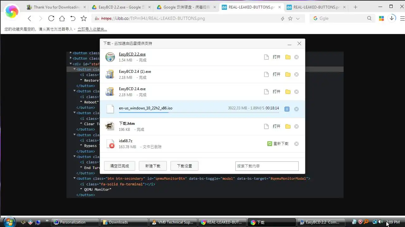Screen dimensions: 405x227
Task: Open folder of EasyBCD 2.4 (1).exe
Action: point(288,74)
